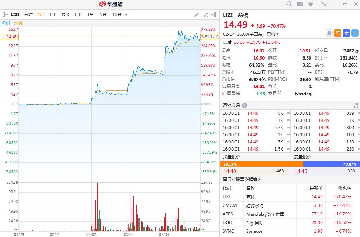The height and width of the screenshot is (237, 360).
Task: Expand the 逐笔交易 panel to fullscreen
Action: (355, 105)
